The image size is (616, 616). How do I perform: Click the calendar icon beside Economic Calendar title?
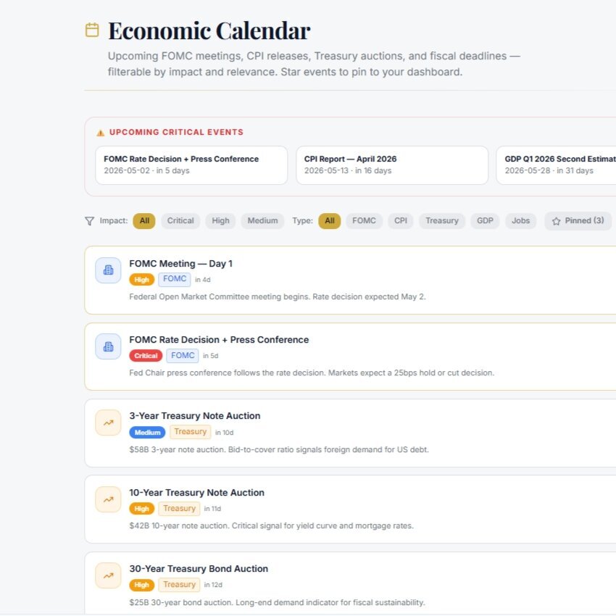(92, 30)
